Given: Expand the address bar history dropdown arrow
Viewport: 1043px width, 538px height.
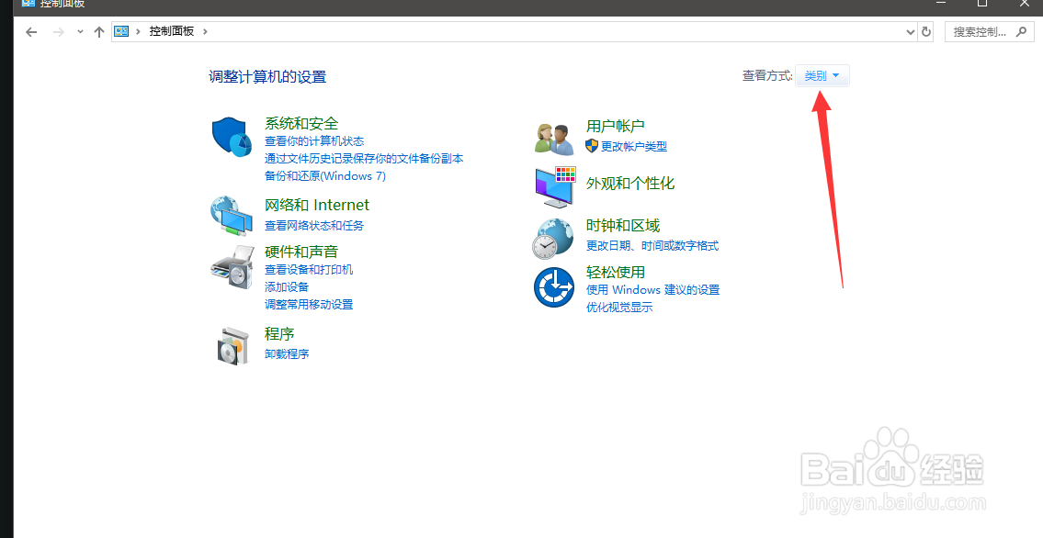Looking at the screenshot, I should (910, 30).
